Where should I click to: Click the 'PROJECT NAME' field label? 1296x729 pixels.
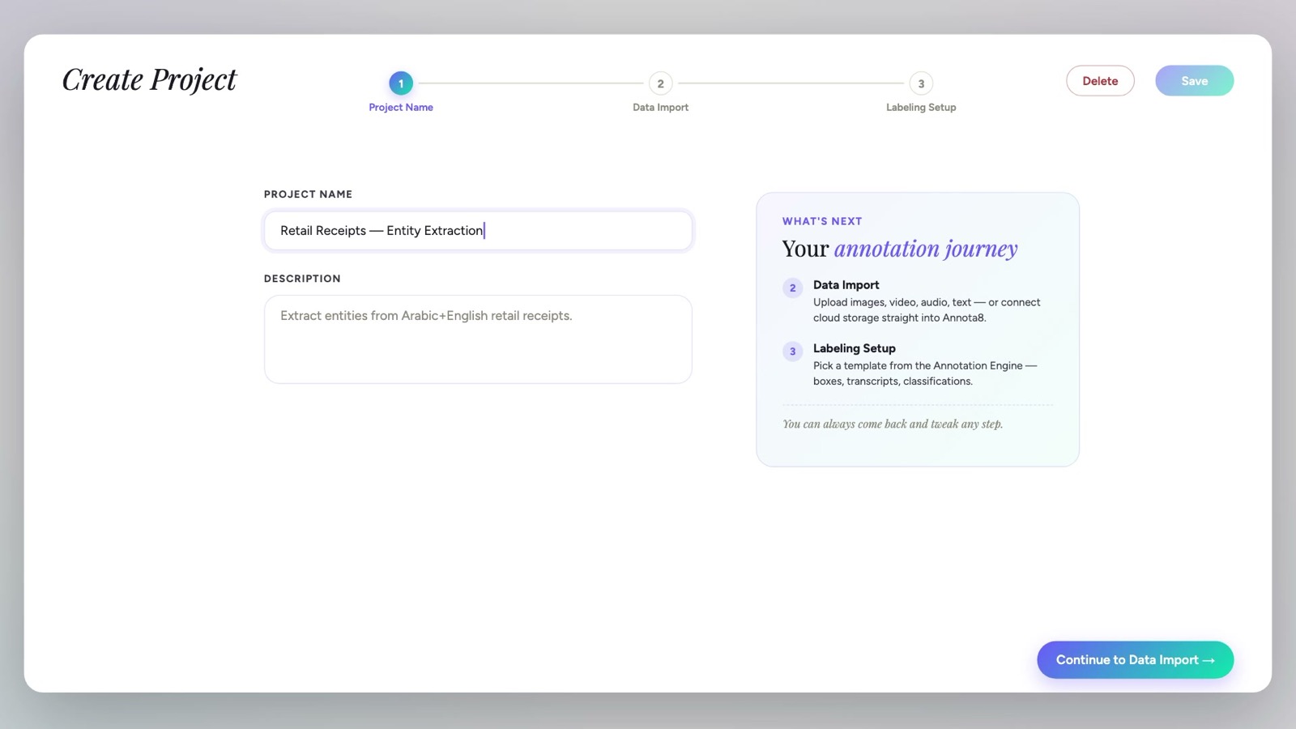(308, 194)
